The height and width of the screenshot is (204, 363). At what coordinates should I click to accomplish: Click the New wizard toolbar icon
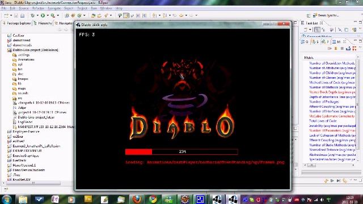coord(6,15)
